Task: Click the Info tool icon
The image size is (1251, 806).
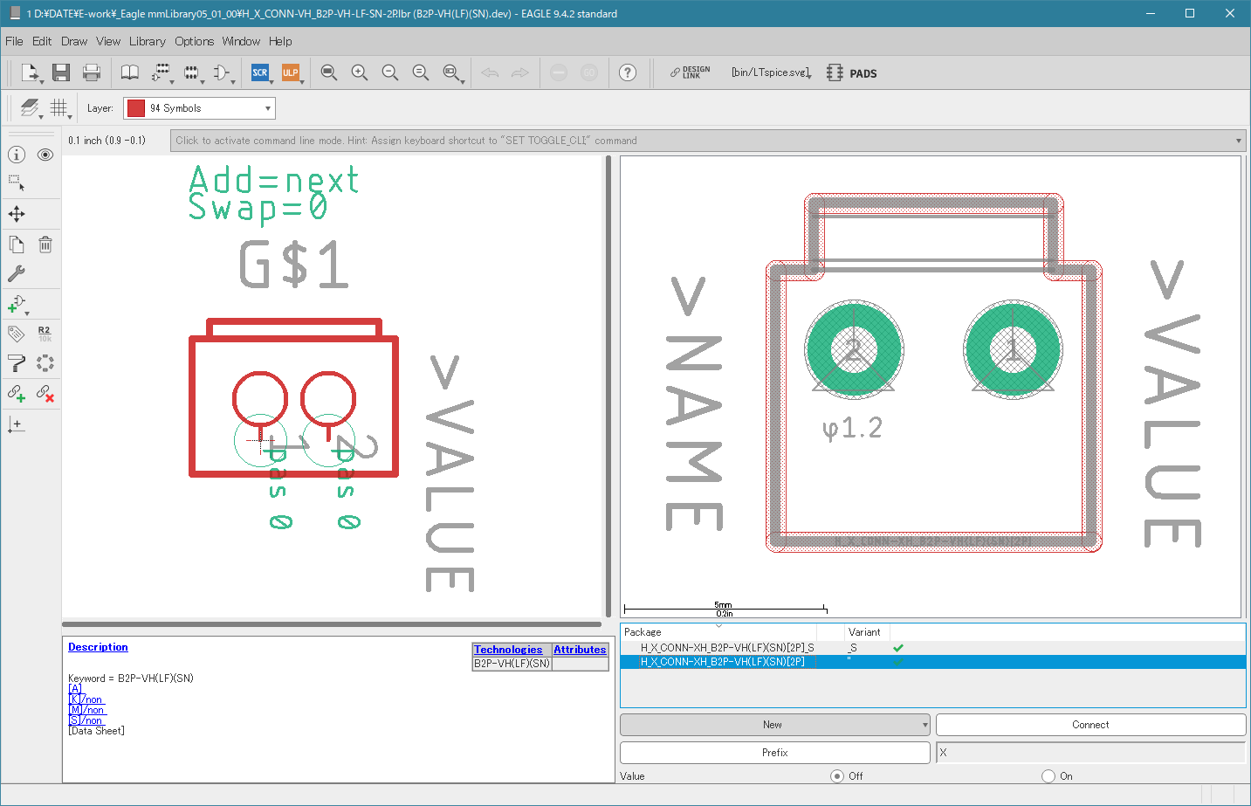Action: 17,155
